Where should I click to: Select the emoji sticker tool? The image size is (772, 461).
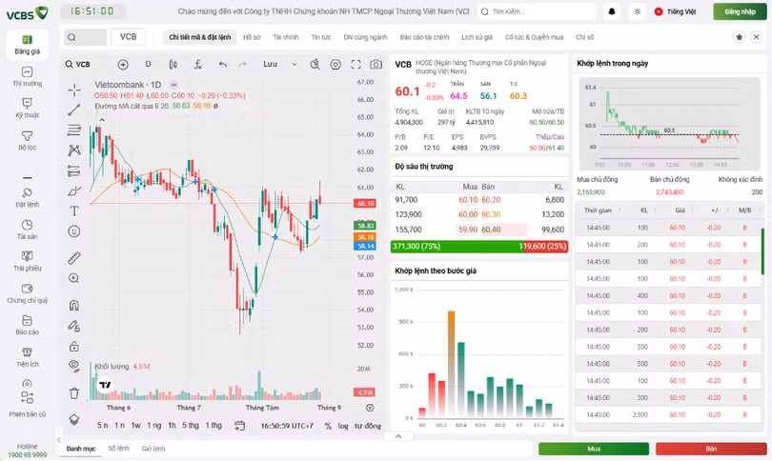click(x=74, y=231)
